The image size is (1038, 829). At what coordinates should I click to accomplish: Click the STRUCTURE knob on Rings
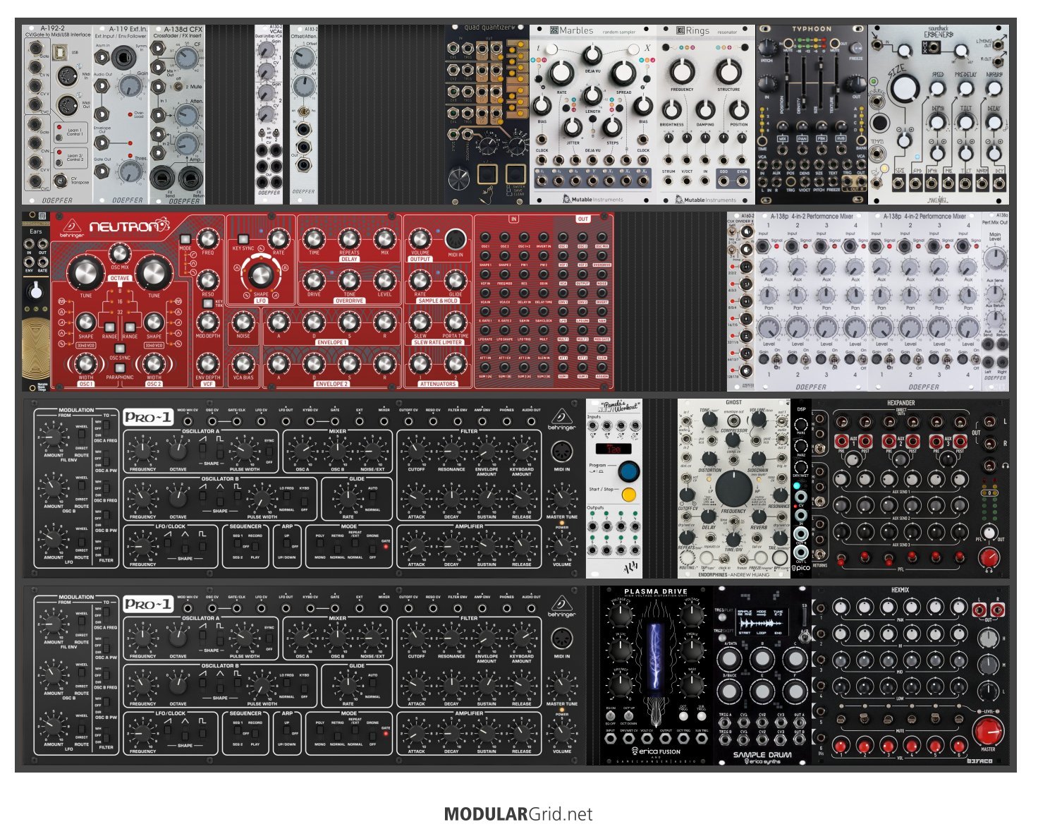coord(728,71)
